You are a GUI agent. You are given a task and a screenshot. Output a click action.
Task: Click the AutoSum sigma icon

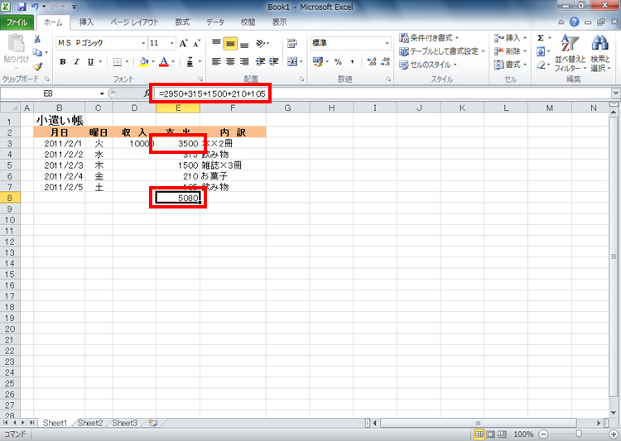point(541,38)
